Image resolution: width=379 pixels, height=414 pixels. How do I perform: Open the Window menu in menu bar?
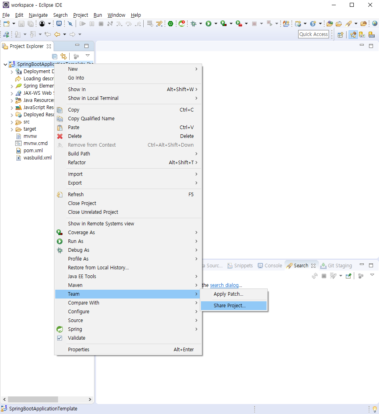point(116,15)
